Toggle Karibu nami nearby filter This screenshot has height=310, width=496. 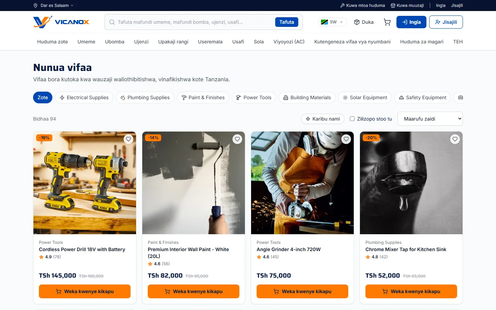323,119
